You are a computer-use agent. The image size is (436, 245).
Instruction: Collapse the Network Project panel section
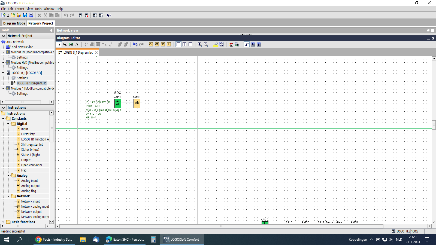click(x=4, y=36)
